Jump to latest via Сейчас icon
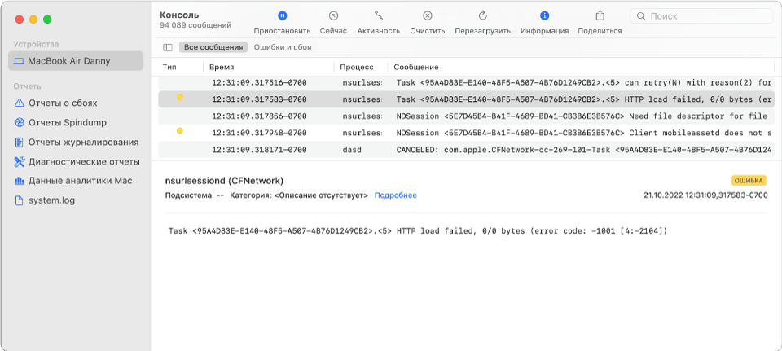The image size is (782, 351). pos(333,15)
